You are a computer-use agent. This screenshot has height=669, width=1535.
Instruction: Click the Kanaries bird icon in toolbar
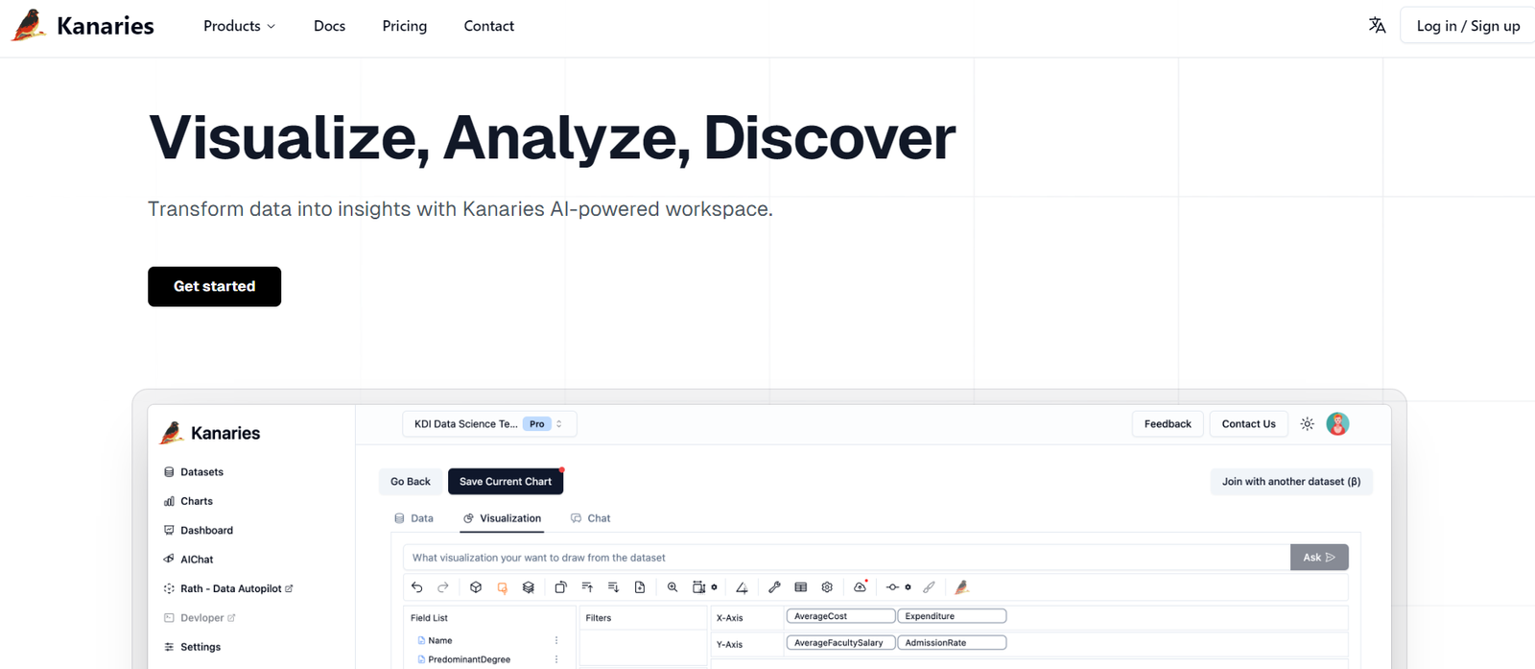(961, 587)
